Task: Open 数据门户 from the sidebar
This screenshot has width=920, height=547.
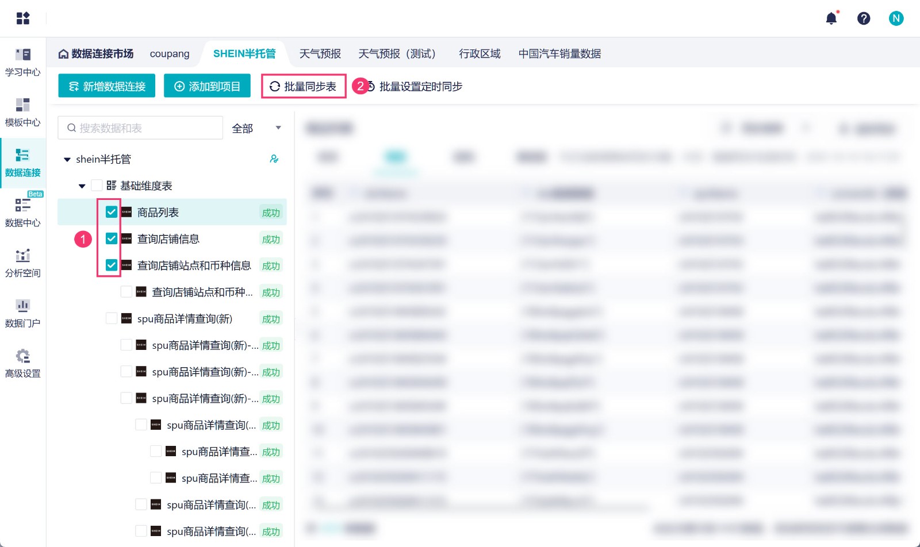Action: [23, 314]
